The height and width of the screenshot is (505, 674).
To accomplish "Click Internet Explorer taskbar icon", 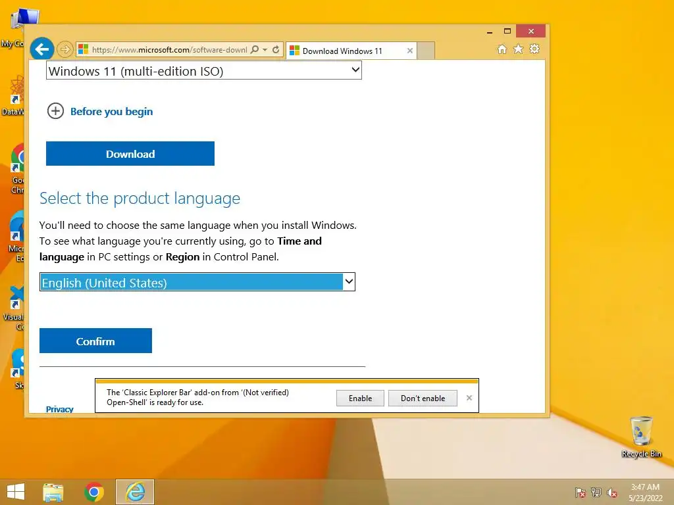I will pyautogui.click(x=135, y=492).
